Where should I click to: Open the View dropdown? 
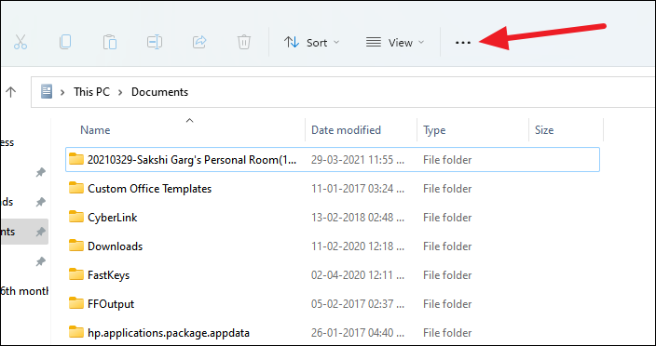(395, 43)
